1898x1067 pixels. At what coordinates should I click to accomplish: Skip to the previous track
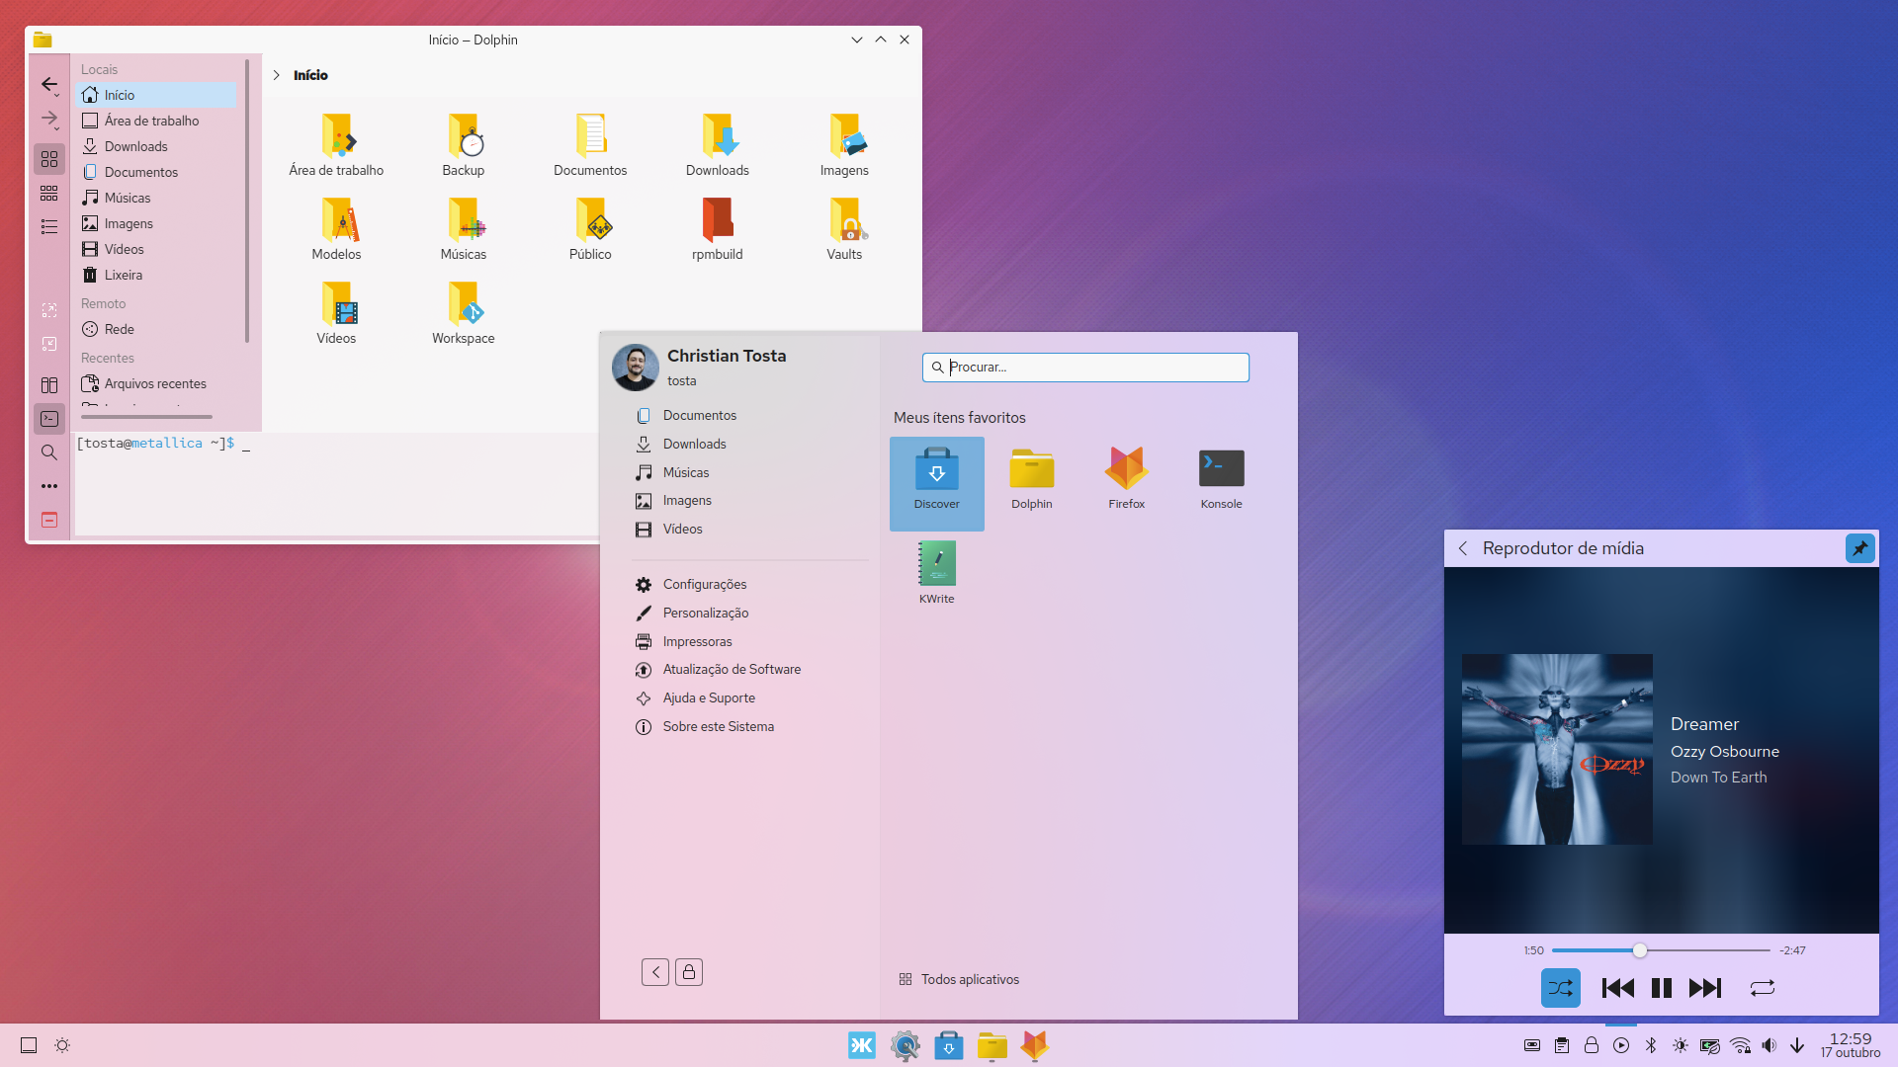click(x=1617, y=988)
